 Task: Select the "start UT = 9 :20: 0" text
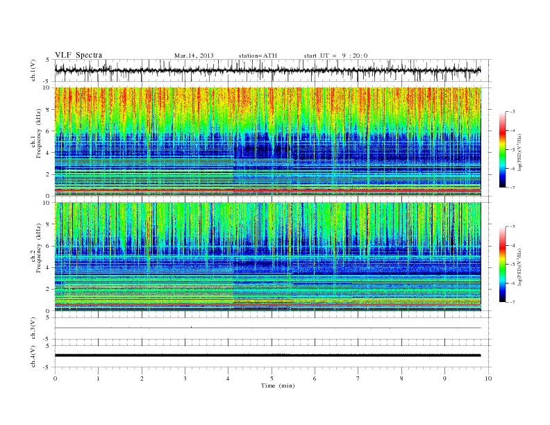click(x=335, y=56)
